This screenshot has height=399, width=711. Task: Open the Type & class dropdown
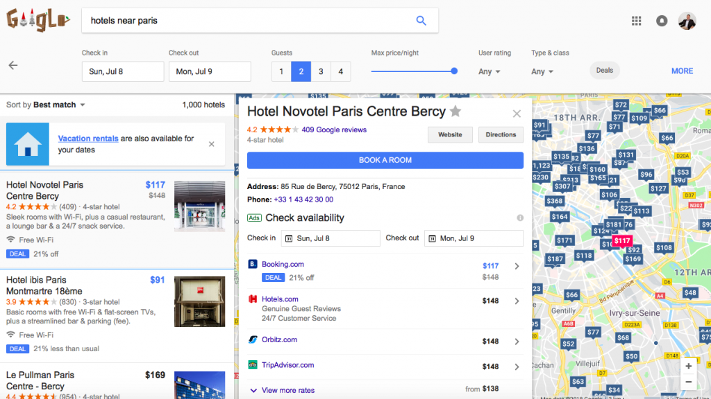point(542,71)
